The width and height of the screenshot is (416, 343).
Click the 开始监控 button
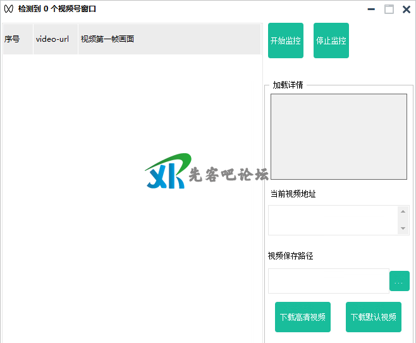(x=286, y=41)
